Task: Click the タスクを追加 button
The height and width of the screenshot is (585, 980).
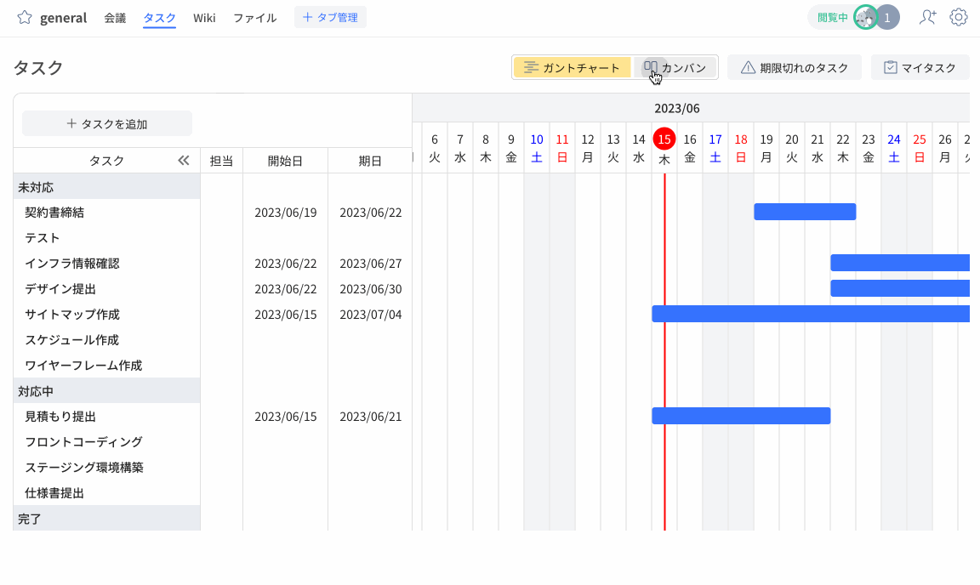Action: (x=107, y=123)
